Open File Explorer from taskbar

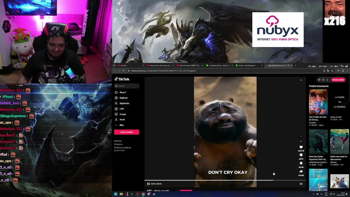(x=121, y=194)
